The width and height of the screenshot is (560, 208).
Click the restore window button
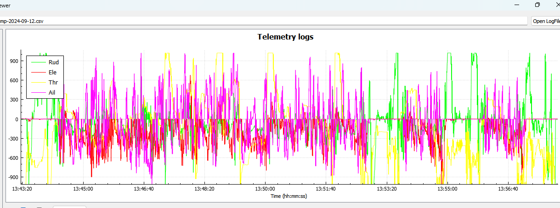coord(537,5)
